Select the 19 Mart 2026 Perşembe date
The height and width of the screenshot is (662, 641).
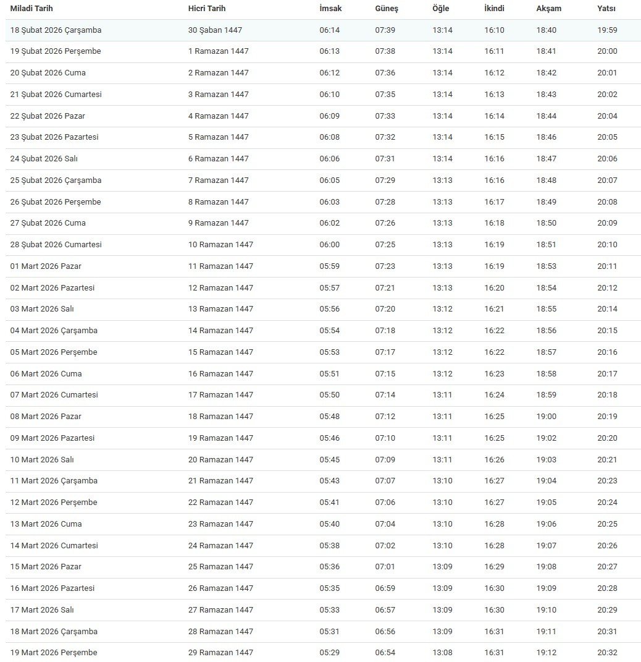click(x=54, y=653)
